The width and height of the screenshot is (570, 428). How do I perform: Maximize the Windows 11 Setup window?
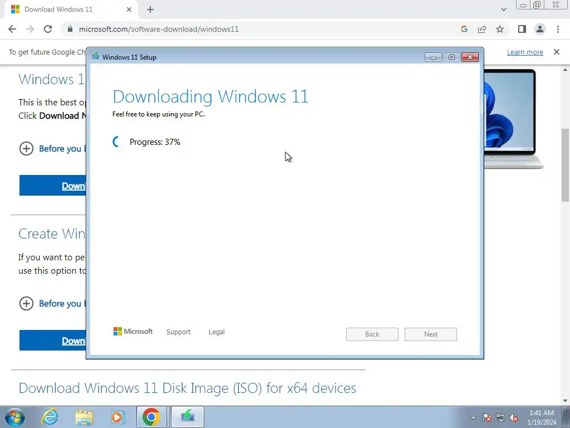(x=451, y=57)
